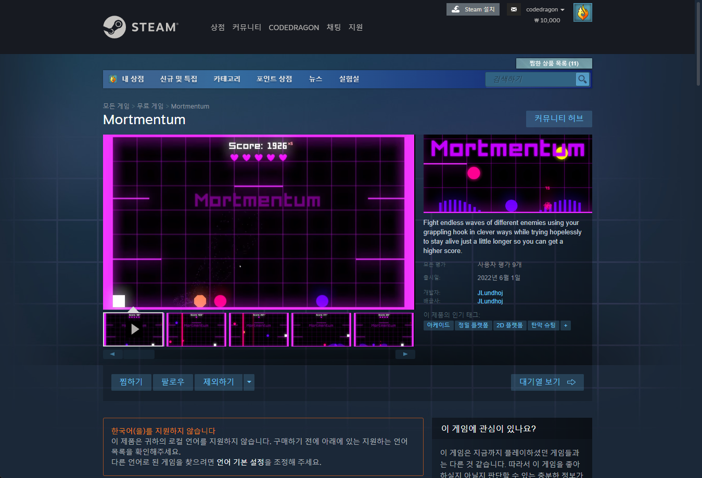The height and width of the screenshot is (478, 702).
Task: Select the first video thumbnail with play icon
Action: pos(133,329)
